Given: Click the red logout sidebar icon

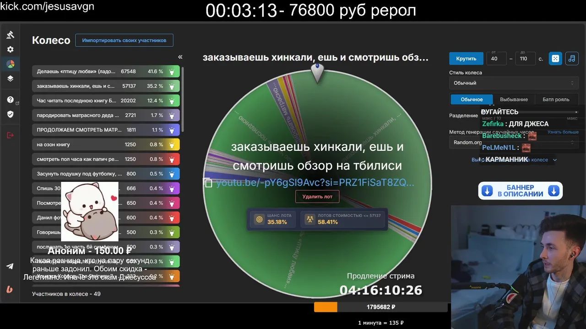Looking at the screenshot, I should pyautogui.click(x=10, y=135).
